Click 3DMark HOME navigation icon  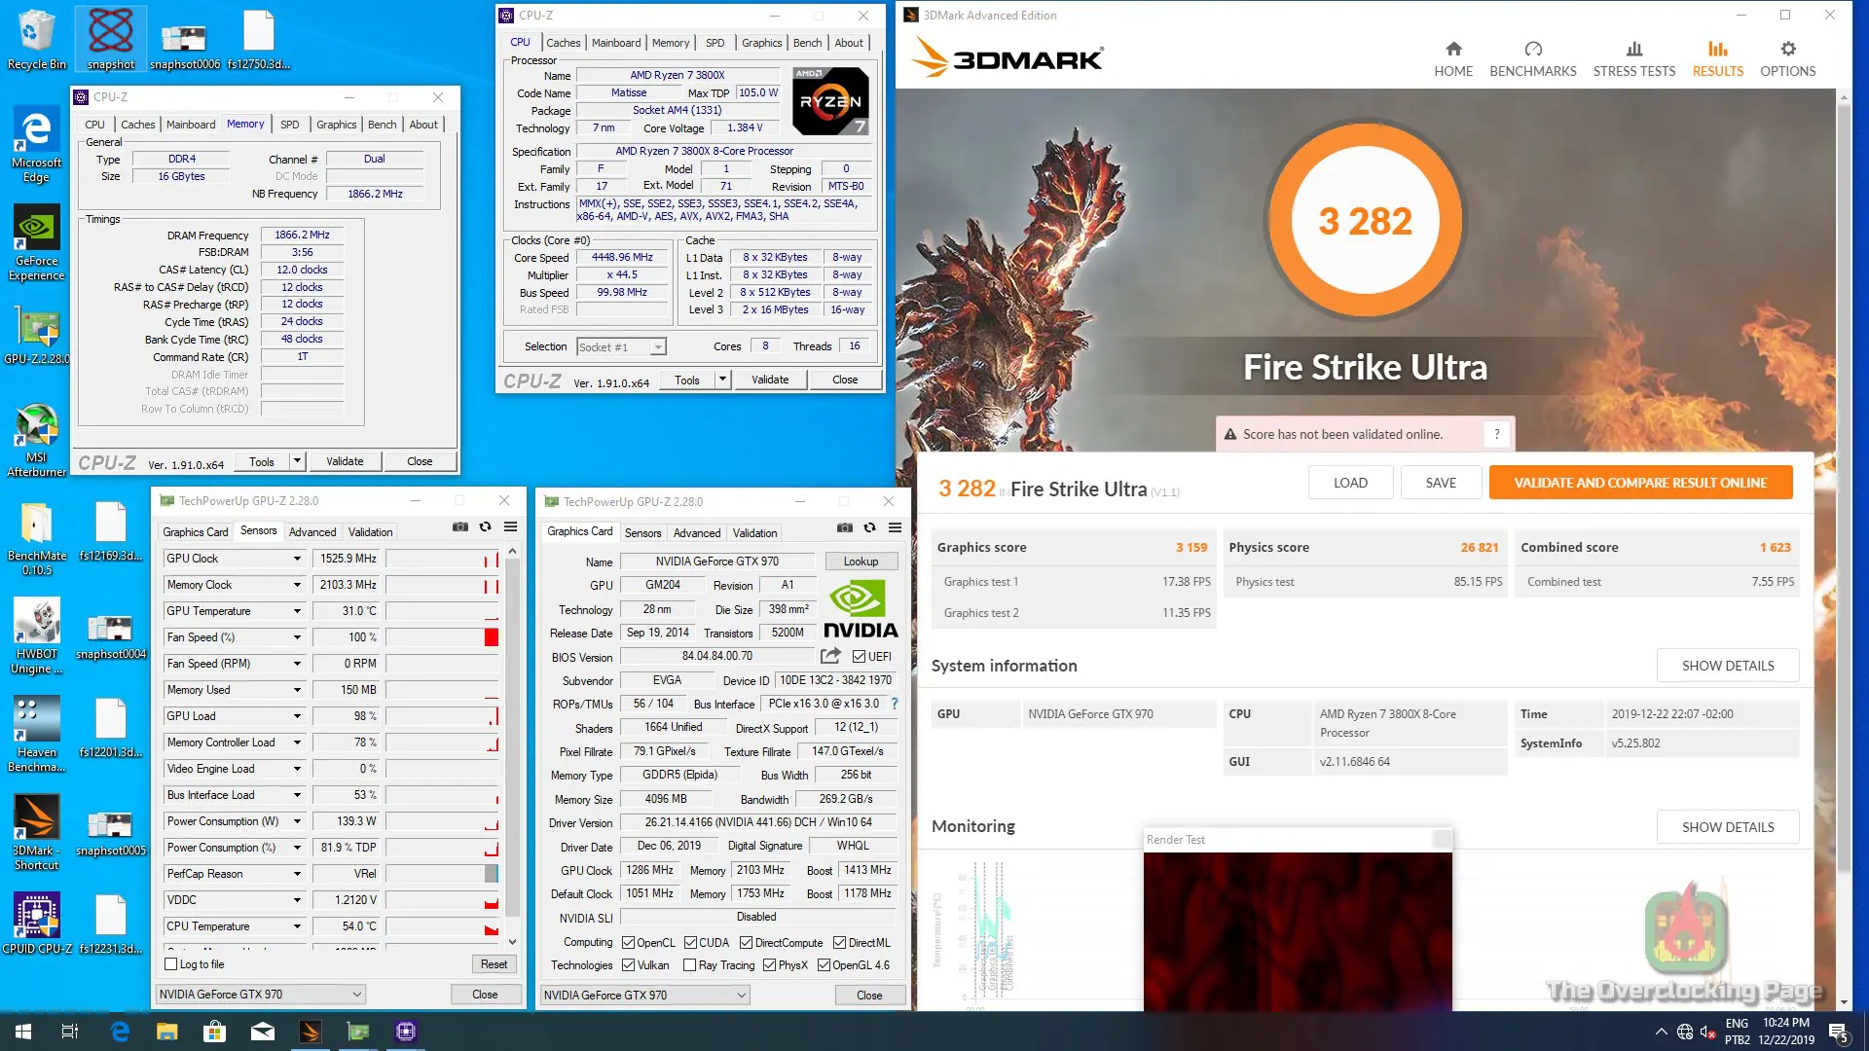pos(1453,58)
